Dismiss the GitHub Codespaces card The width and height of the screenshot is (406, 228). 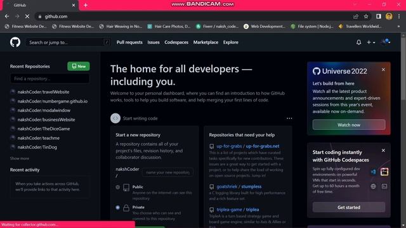tap(383, 151)
